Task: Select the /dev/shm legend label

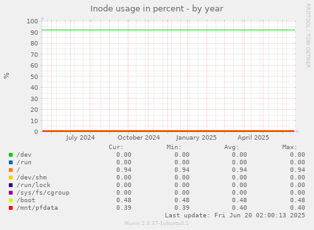Action: coord(32,178)
